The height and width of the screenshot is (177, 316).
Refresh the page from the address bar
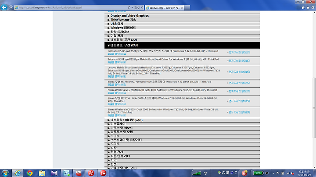click(x=139, y=7)
